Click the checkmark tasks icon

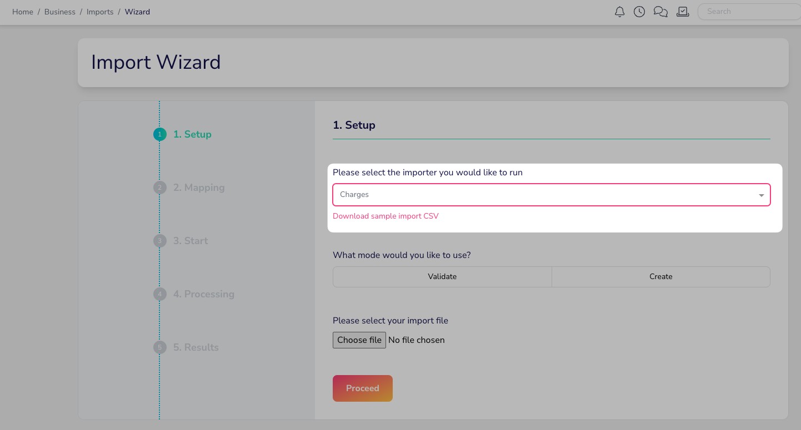[683, 12]
